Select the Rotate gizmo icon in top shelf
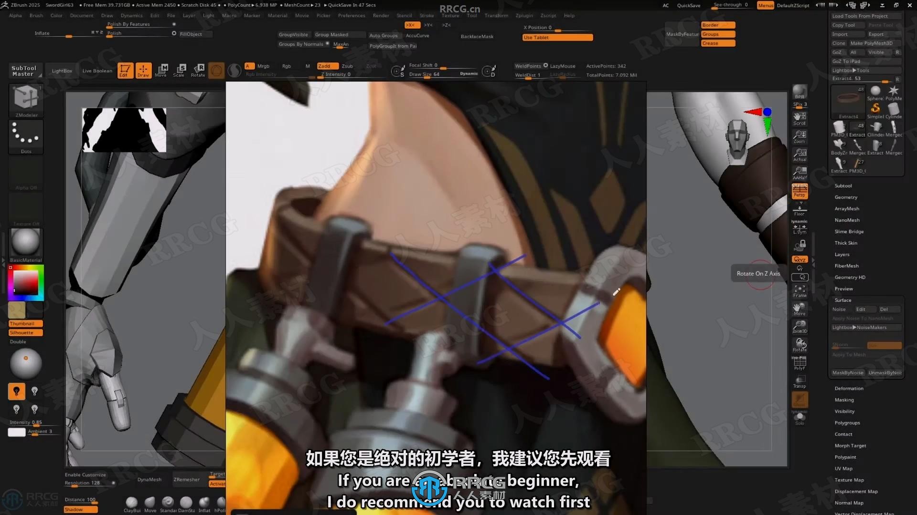The image size is (917, 515). pyautogui.click(x=198, y=70)
